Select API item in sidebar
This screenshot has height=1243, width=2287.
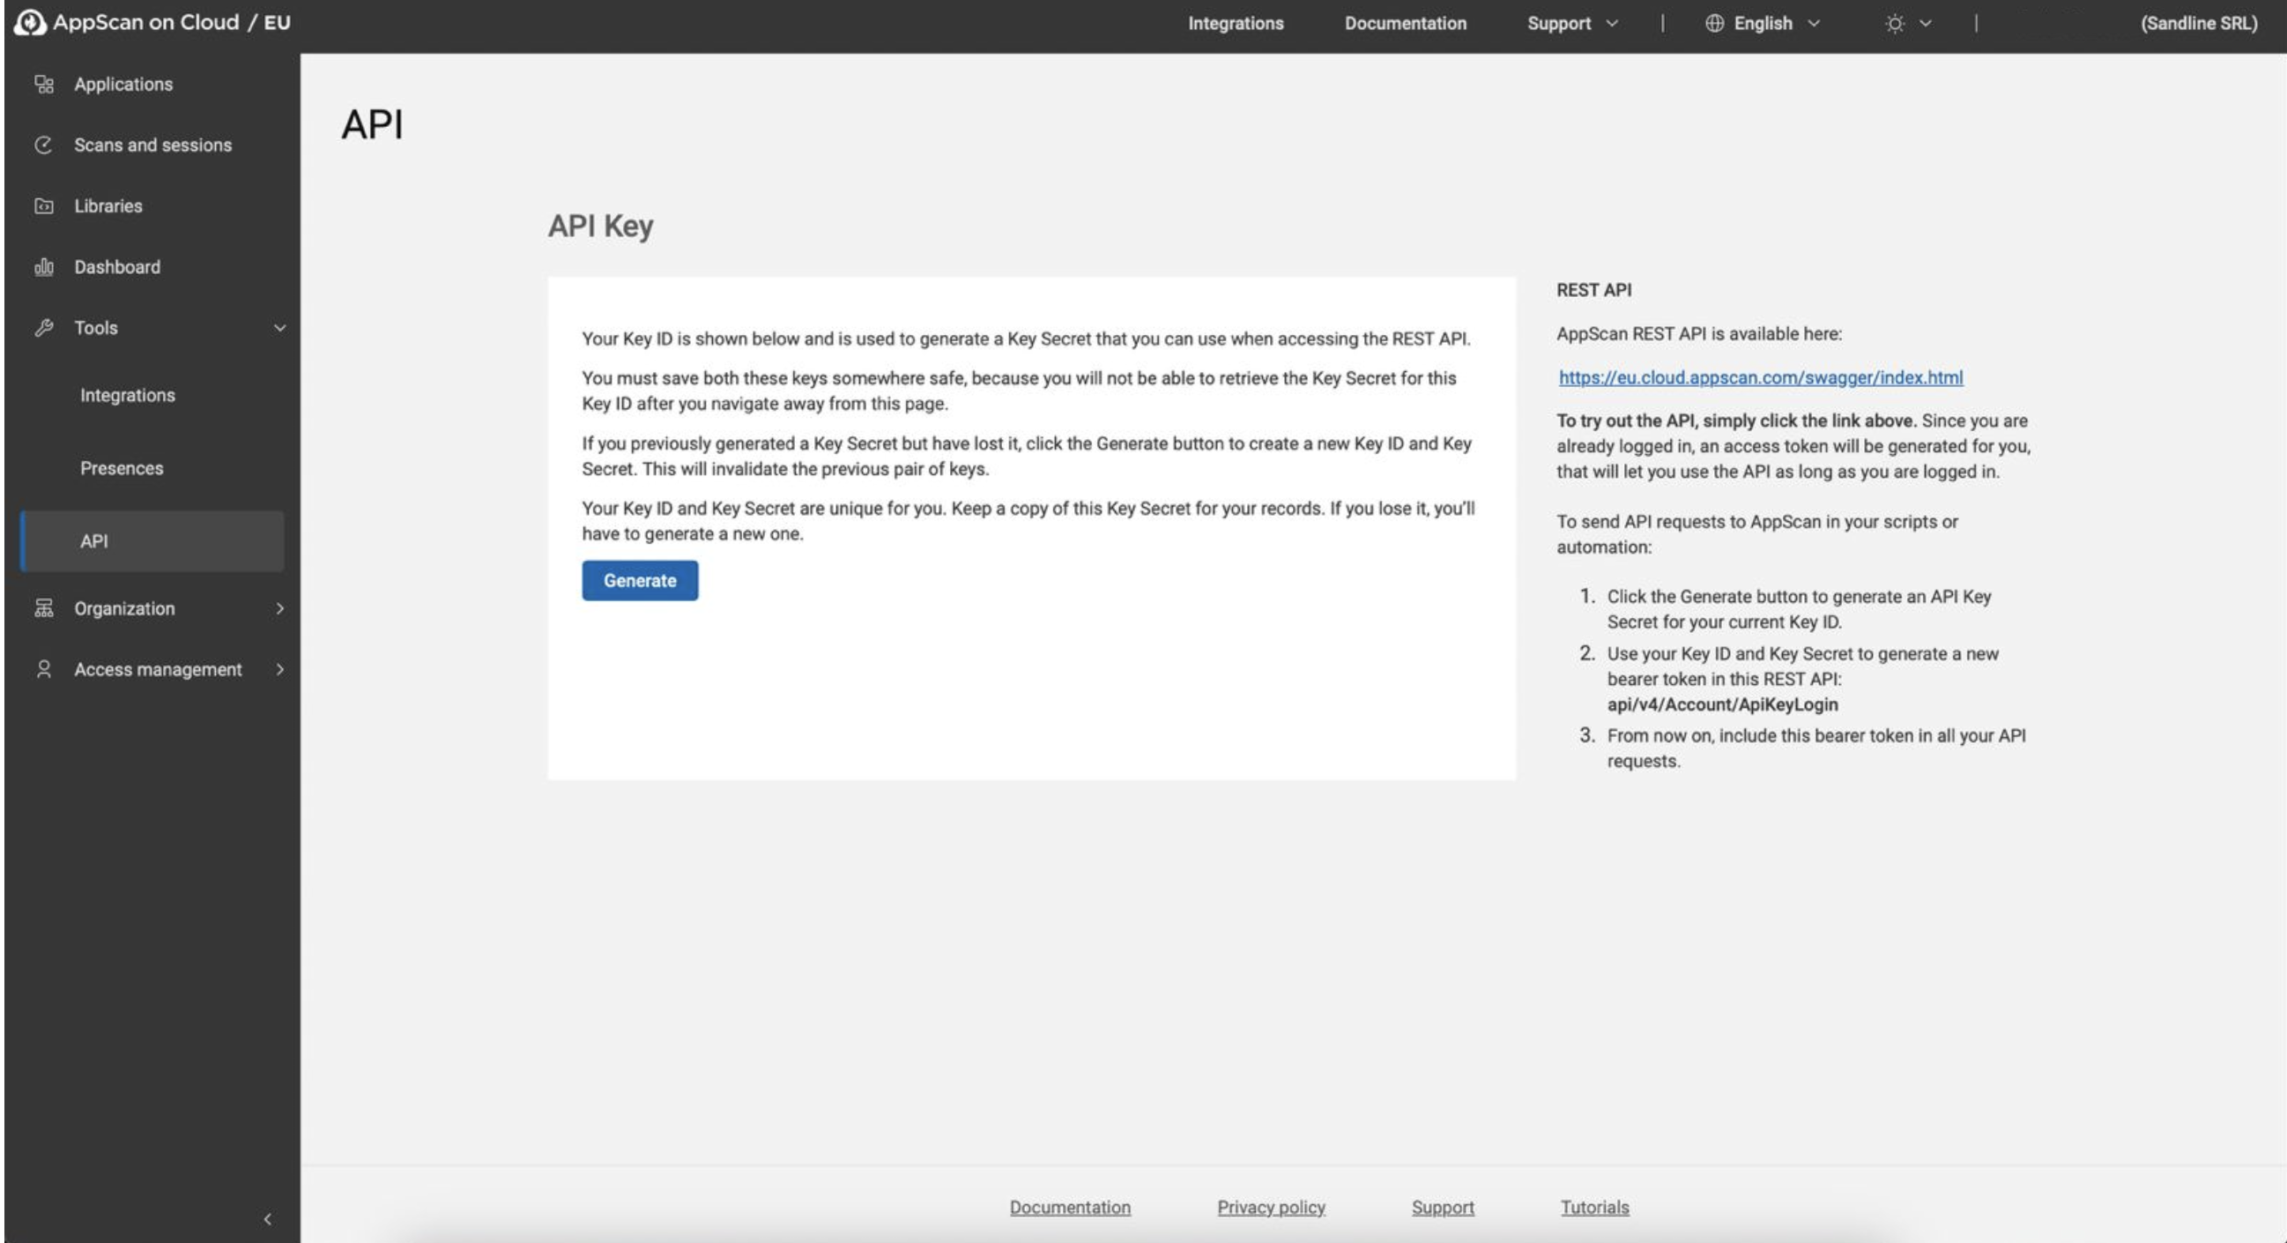point(152,540)
